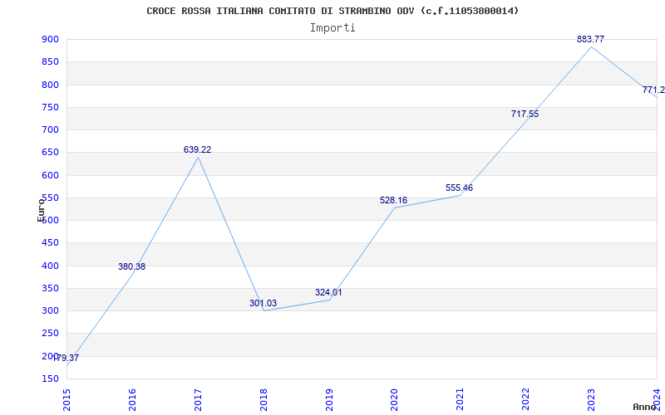Select the 883.77 data label
Viewport: 665px width, 415px height.
pos(590,39)
